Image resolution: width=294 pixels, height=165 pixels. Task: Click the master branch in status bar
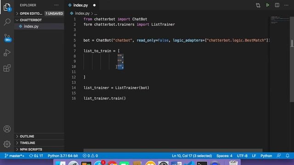14,156
